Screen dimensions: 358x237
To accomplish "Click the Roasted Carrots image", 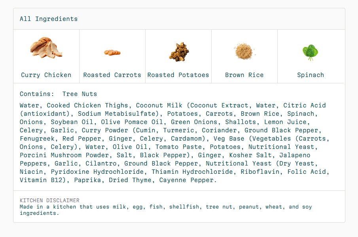I will (112, 53).
